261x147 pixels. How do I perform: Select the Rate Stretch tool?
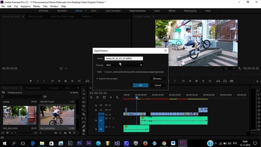(84, 106)
